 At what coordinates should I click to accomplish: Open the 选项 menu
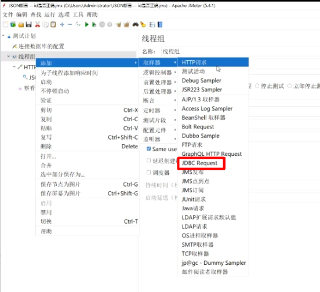point(64,14)
